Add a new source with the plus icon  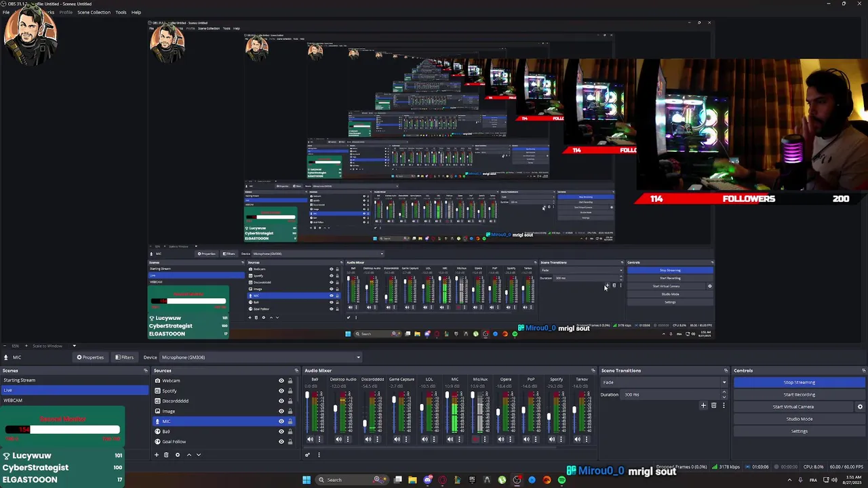coord(157,455)
